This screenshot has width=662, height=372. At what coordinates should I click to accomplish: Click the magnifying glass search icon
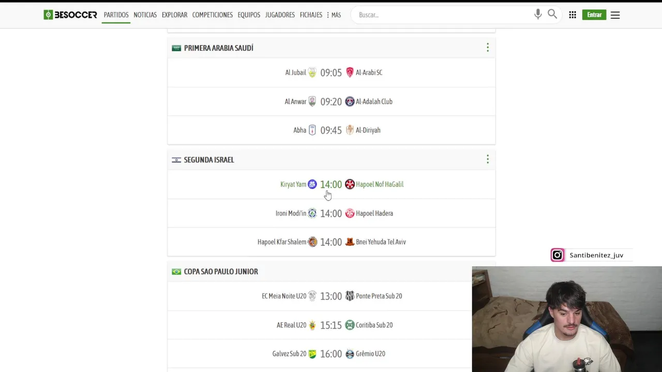[552, 14]
